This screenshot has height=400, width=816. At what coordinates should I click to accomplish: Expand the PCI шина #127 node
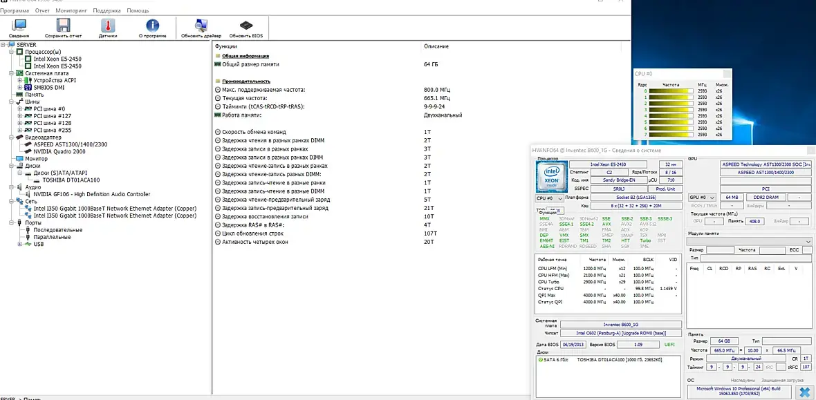click(x=20, y=116)
